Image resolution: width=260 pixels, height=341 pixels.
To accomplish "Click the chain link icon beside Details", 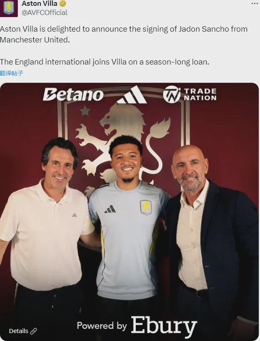I will [x=34, y=331].
